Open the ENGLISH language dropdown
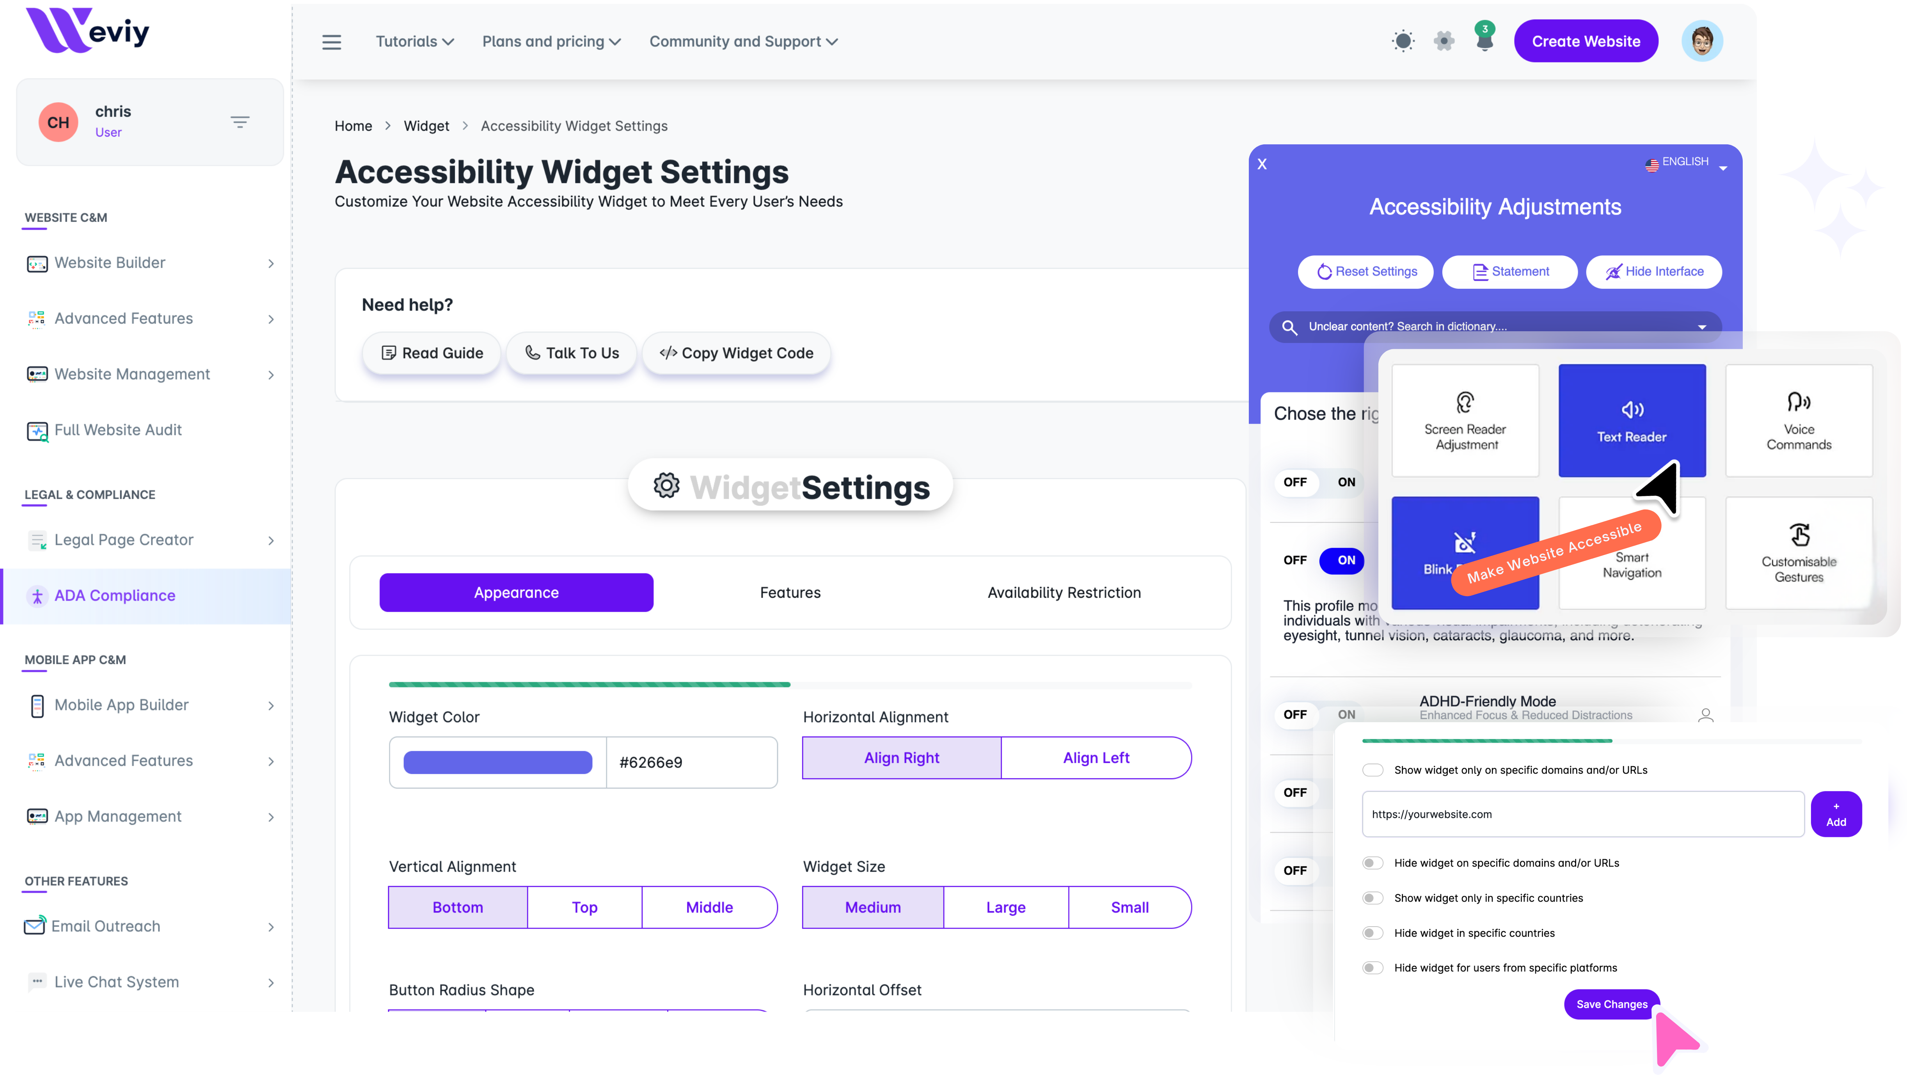 click(x=1686, y=163)
